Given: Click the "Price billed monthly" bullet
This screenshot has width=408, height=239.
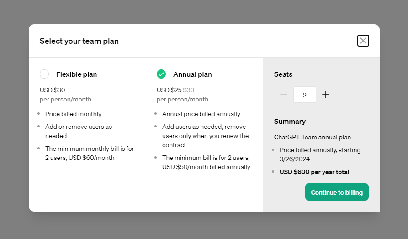Looking at the screenshot, I should 73,114.
